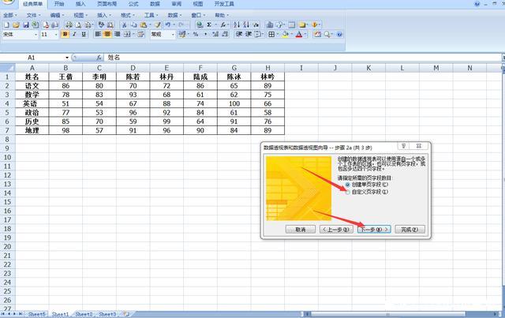Click the Merge and Center icon
This screenshot has width=505, height=318.
pos(127,34)
